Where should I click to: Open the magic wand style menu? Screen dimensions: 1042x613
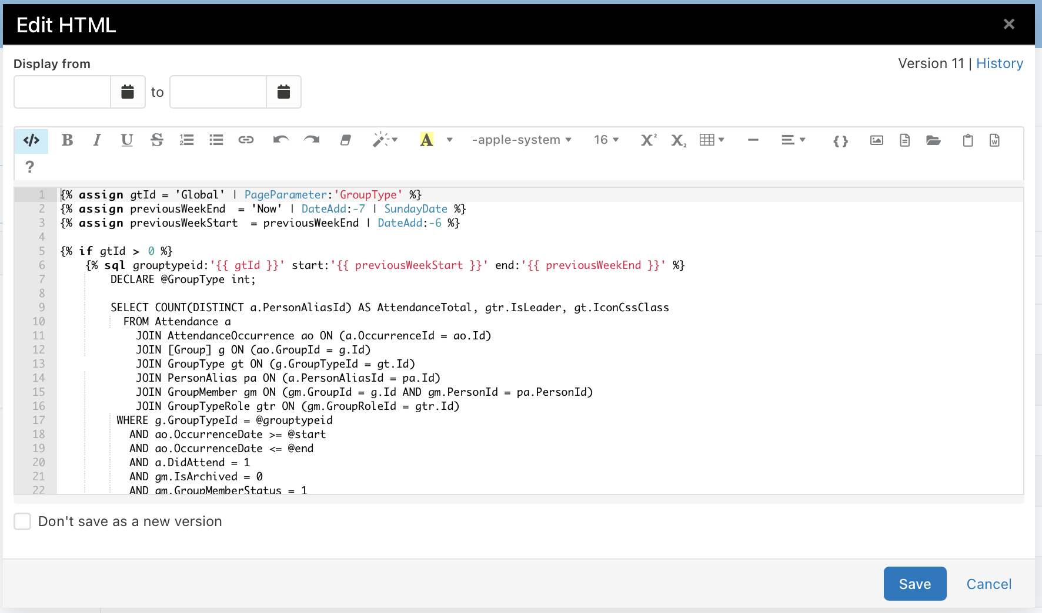pos(385,140)
